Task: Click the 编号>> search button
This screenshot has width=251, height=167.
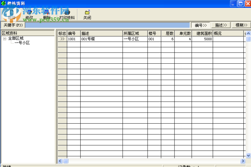Action: click(201, 25)
